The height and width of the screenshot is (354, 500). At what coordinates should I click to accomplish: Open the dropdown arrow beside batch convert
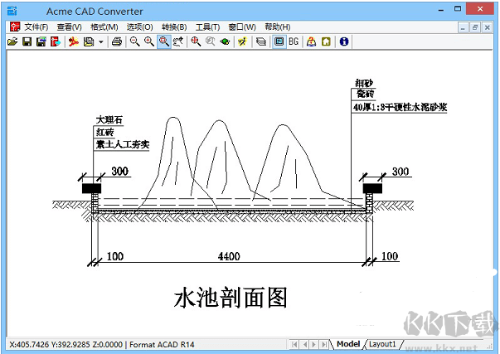[x=101, y=41]
